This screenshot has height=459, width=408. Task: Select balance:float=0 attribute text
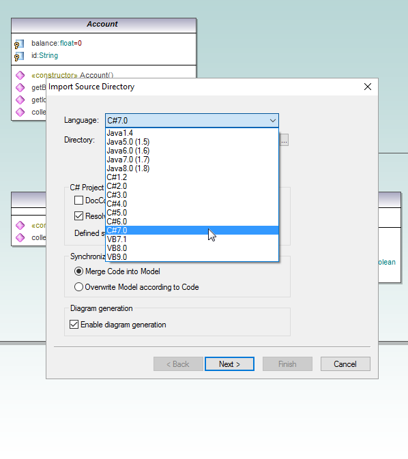(x=57, y=44)
